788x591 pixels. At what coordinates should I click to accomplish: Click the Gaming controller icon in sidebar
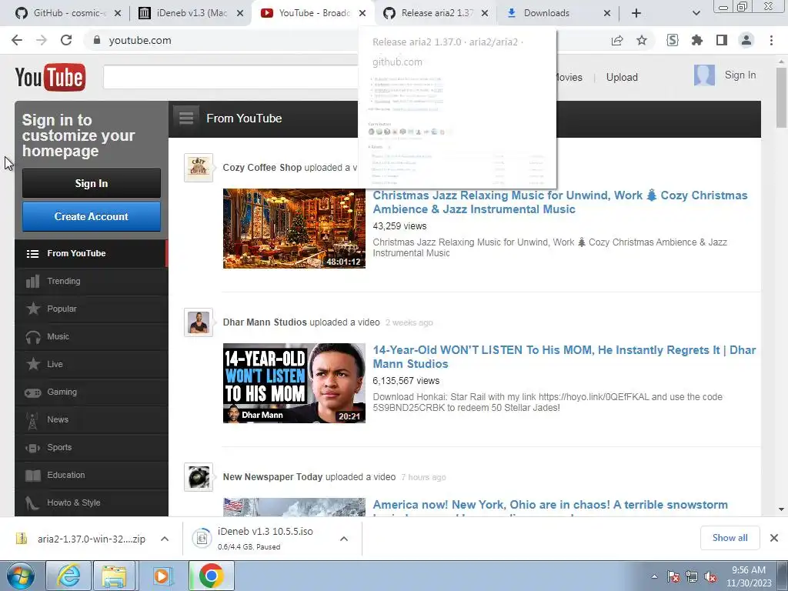pyautogui.click(x=33, y=392)
